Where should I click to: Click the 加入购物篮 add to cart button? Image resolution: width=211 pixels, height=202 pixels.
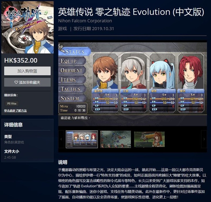[27, 71]
